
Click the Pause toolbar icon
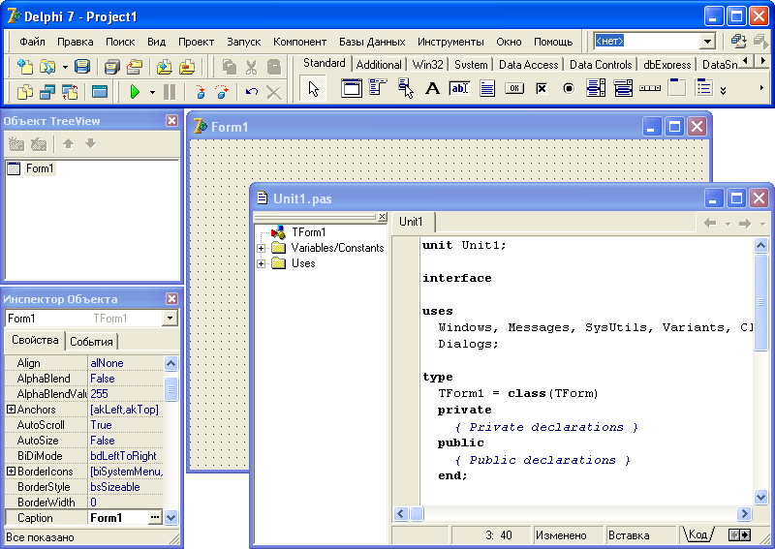(x=170, y=91)
